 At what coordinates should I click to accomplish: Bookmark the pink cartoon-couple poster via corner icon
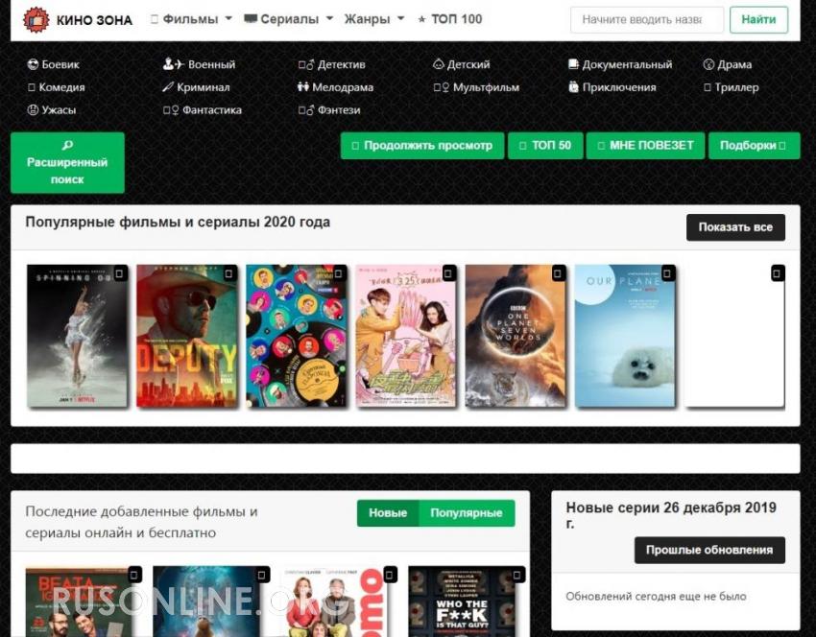coord(448,273)
